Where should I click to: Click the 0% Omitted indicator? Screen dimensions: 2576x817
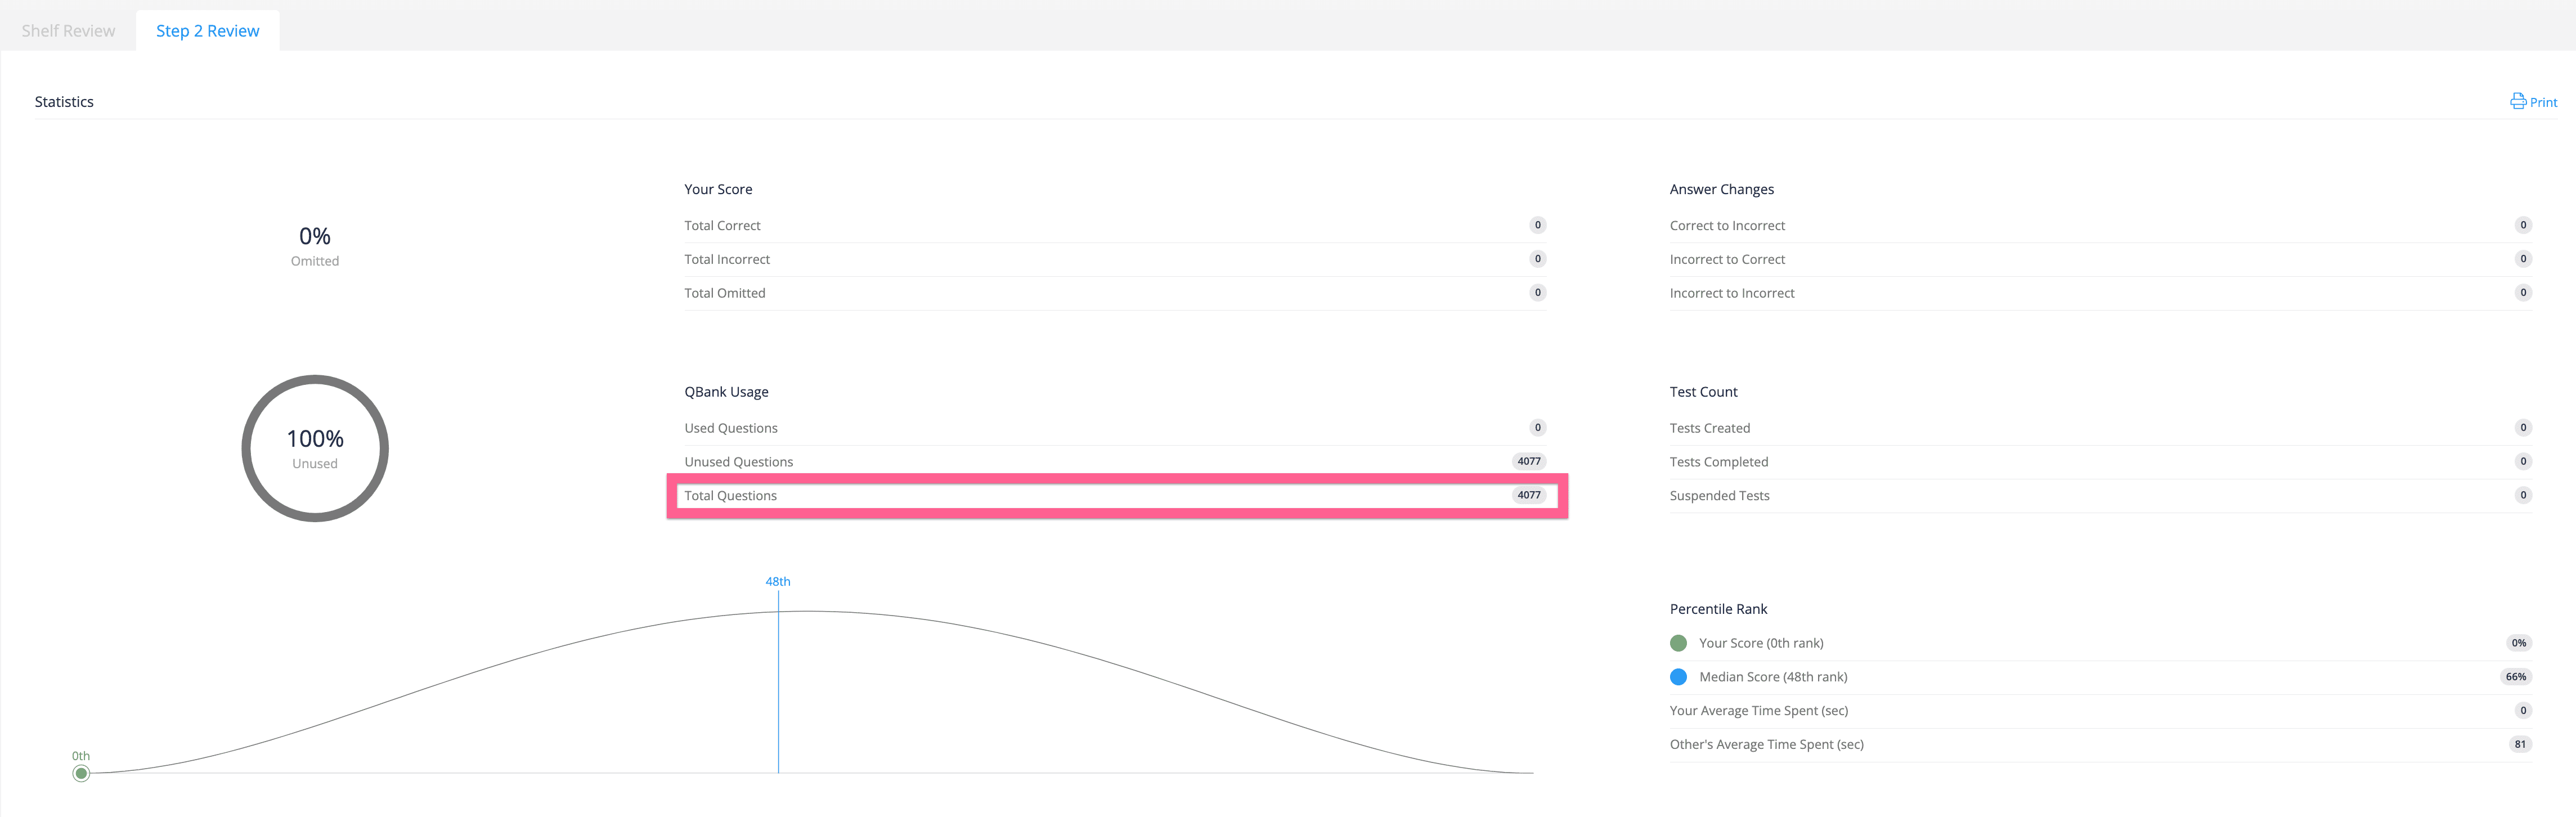(315, 246)
